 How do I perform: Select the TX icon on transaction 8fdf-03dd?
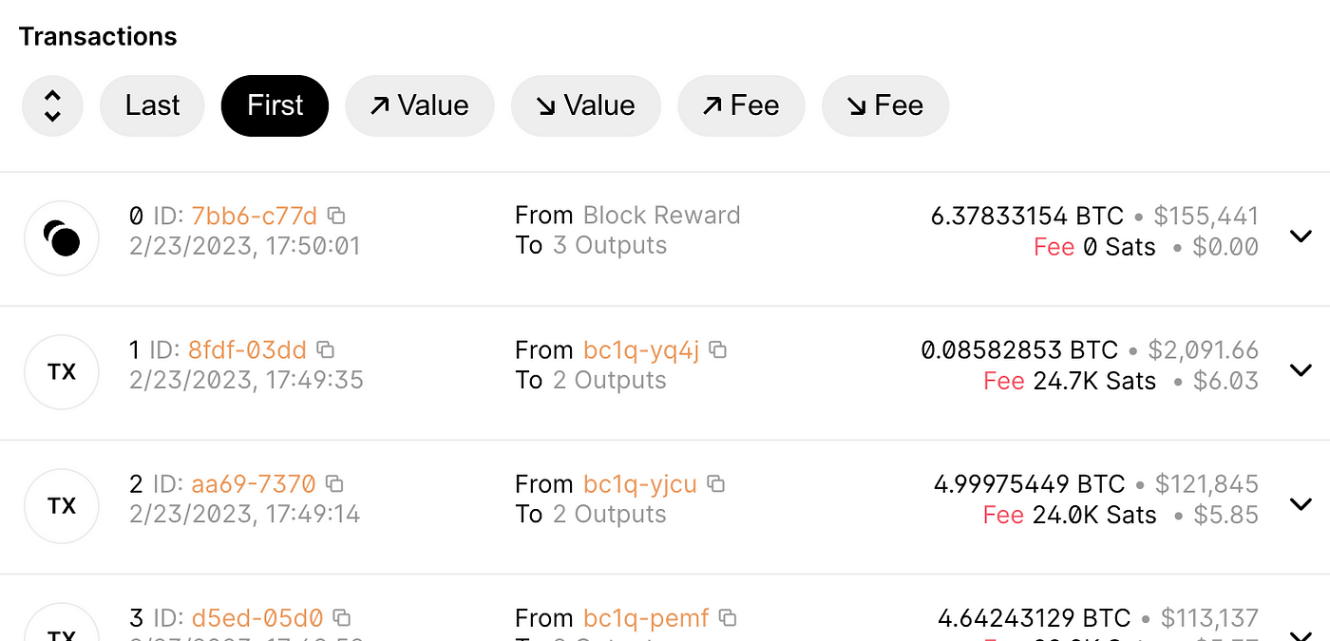pyautogui.click(x=61, y=371)
